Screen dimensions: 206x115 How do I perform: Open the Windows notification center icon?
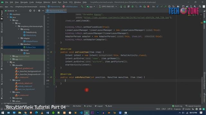(201, 113)
